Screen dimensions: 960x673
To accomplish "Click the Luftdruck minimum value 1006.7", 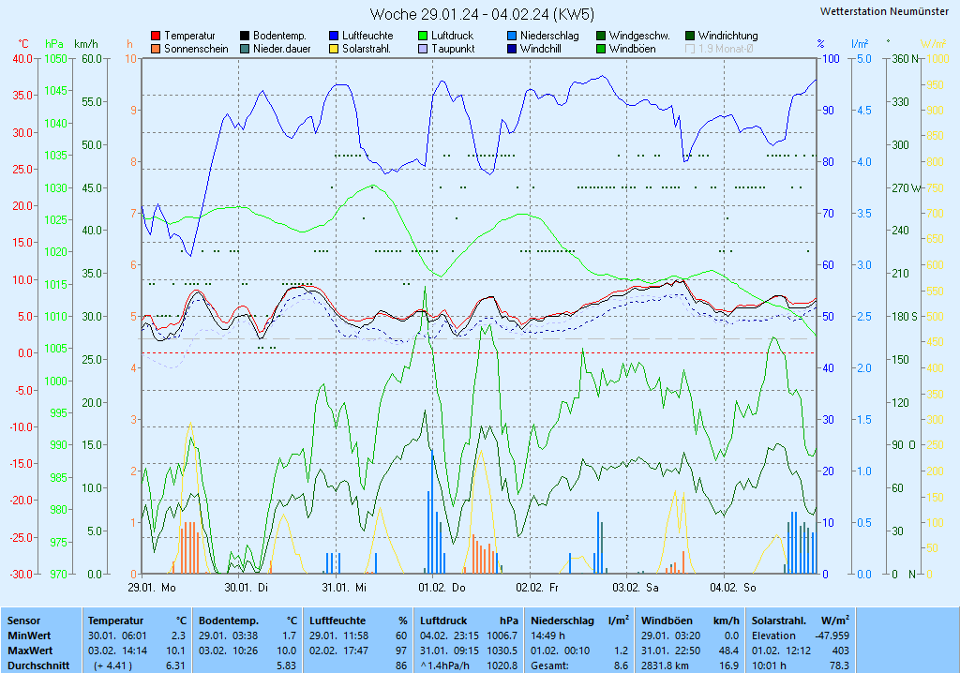I will pyautogui.click(x=502, y=636).
